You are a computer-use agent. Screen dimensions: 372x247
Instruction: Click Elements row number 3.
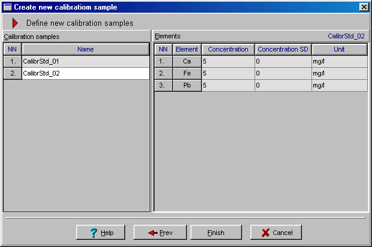[x=164, y=85]
